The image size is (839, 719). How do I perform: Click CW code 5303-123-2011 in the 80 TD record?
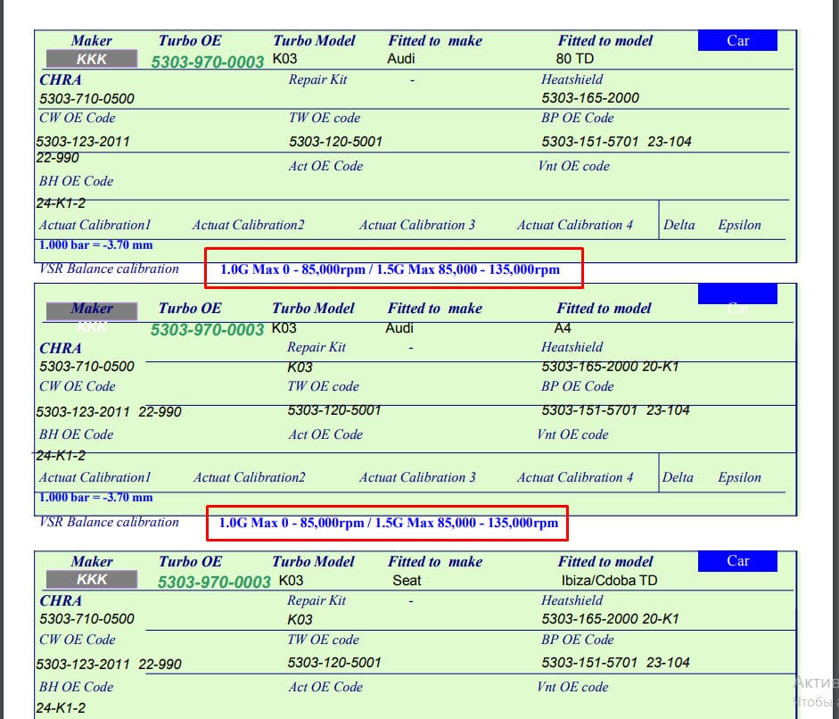pyautogui.click(x=83, y=142)
